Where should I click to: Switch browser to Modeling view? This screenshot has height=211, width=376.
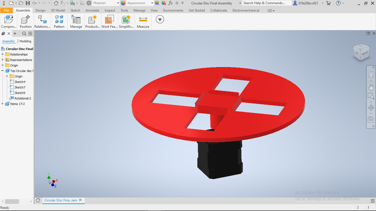tap(25, 41)
